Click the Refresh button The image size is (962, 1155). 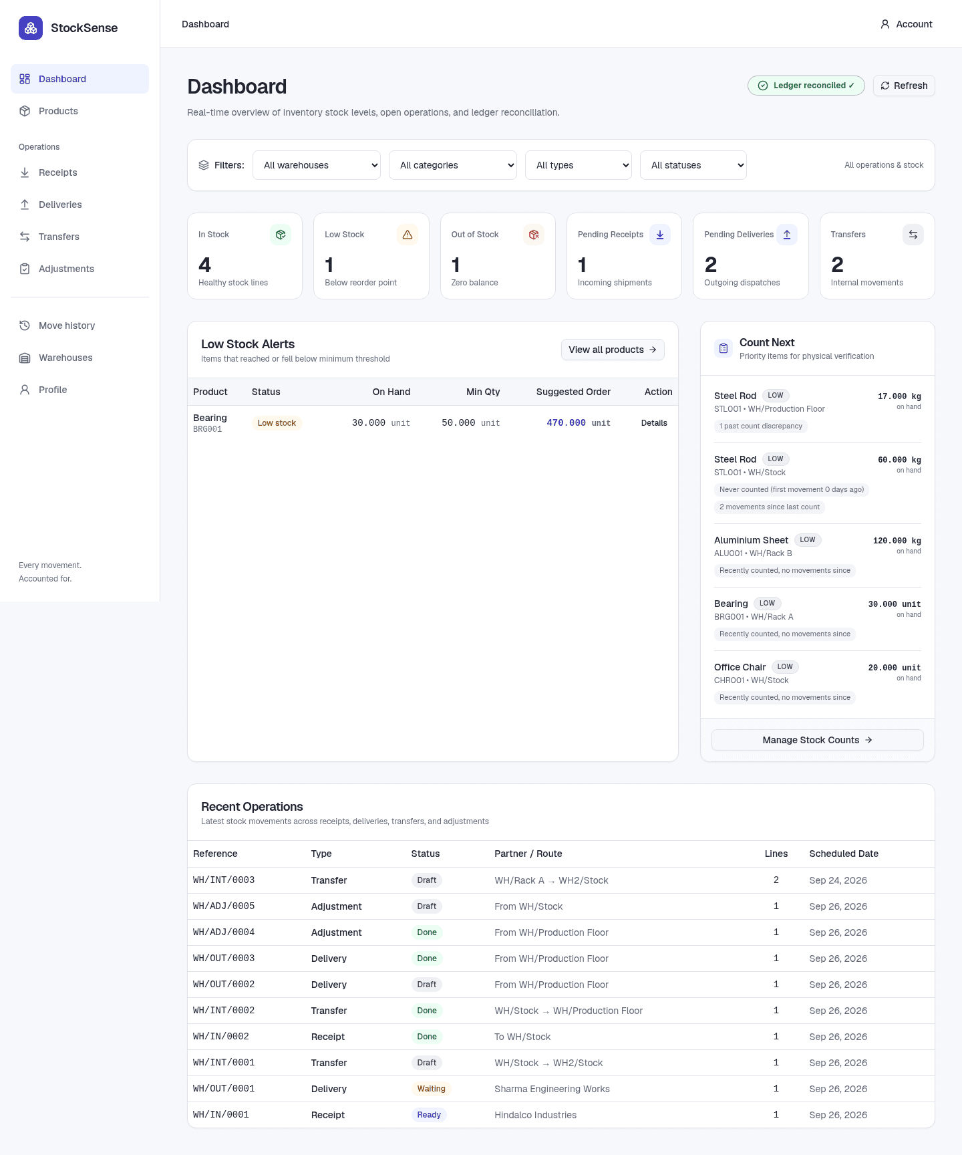pyautogui.click(x=904, y=86)
